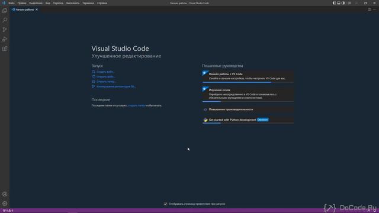This screenshot has height=213, width=379.
Task: Click progress bar under Начало работы с VS Code
Action: point(248,82)
